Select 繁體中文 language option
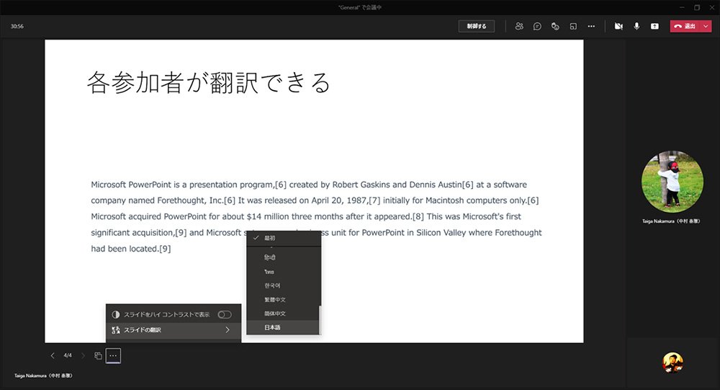 (x=283, y=299)
